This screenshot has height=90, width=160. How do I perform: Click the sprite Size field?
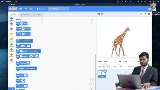point(120,66)
